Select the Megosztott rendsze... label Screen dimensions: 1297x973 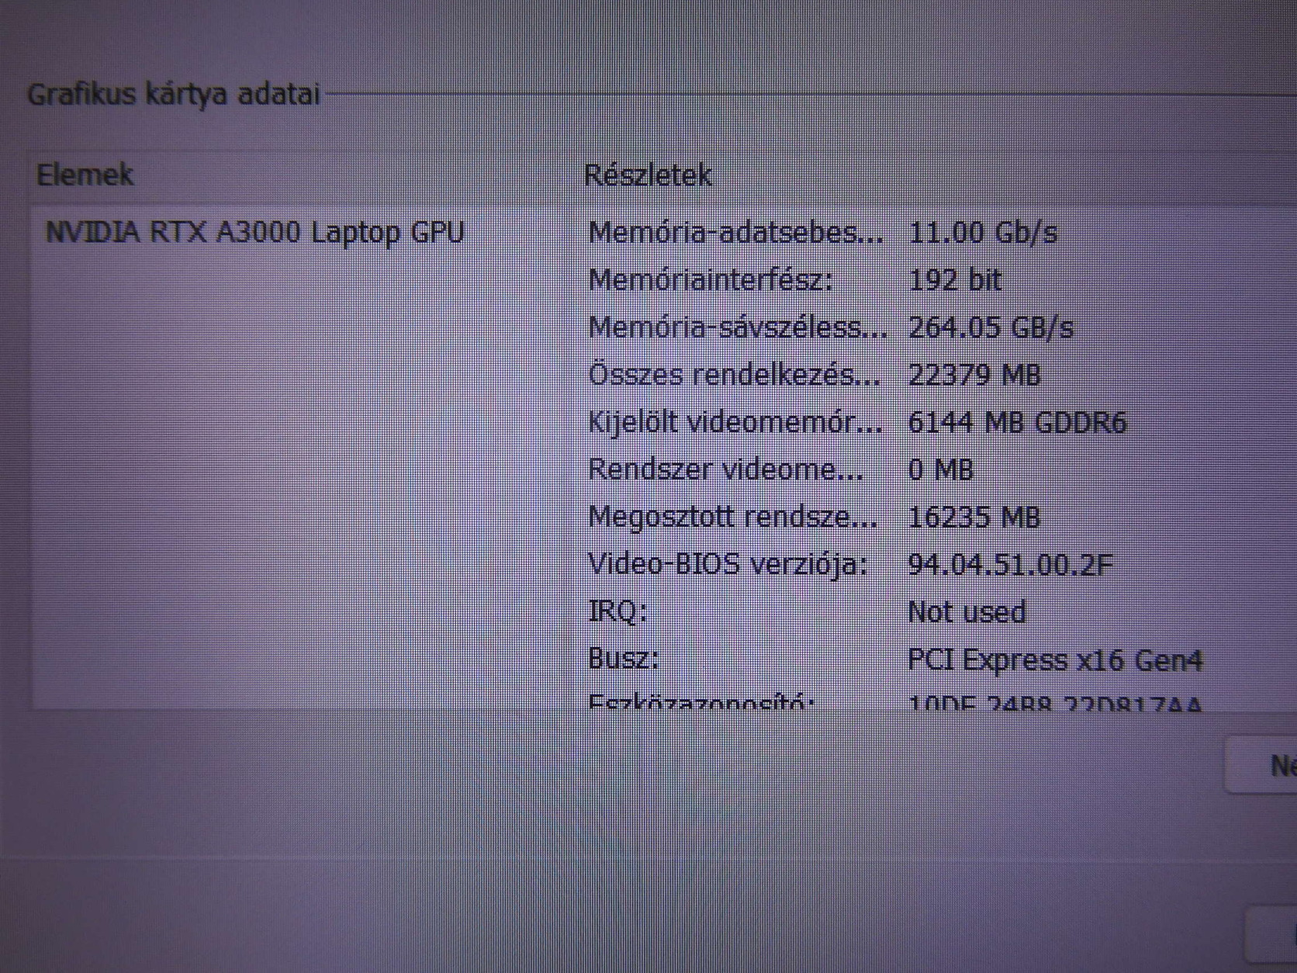coord(733,517)
